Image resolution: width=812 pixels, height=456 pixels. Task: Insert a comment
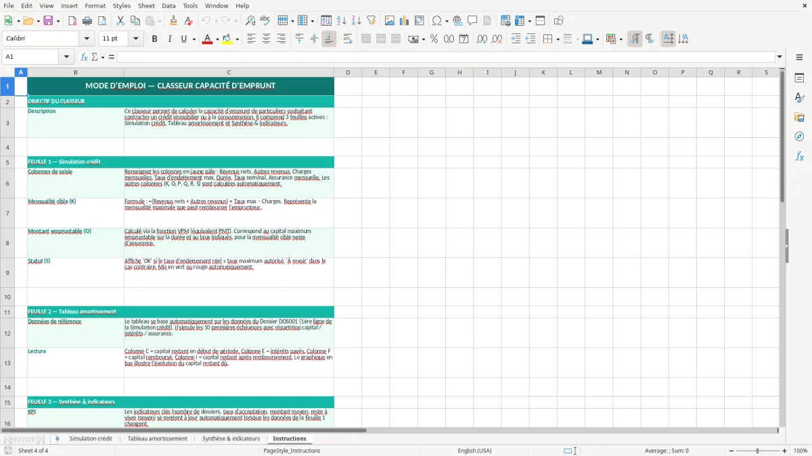(x=472, y=21)
